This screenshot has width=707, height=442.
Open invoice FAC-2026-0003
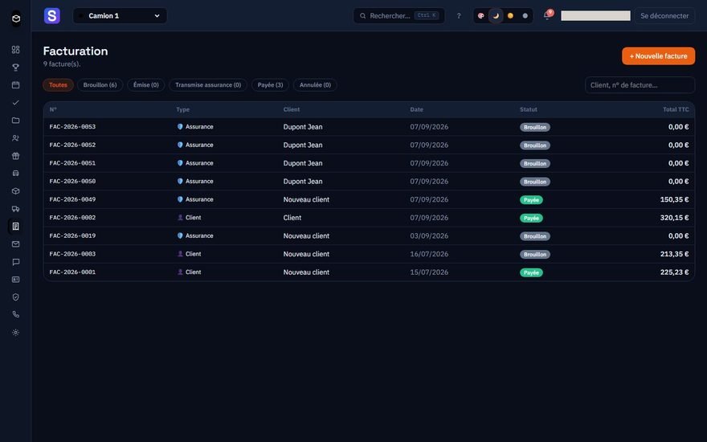(369, 254)
